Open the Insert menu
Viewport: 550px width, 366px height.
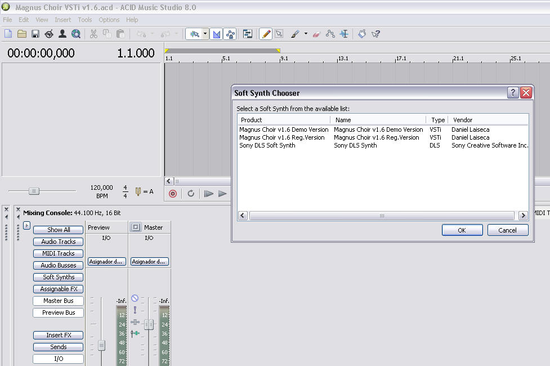(x=63, y=20)
